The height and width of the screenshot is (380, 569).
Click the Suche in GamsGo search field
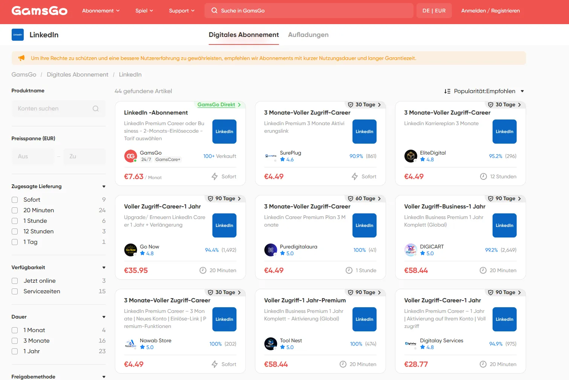309,11
